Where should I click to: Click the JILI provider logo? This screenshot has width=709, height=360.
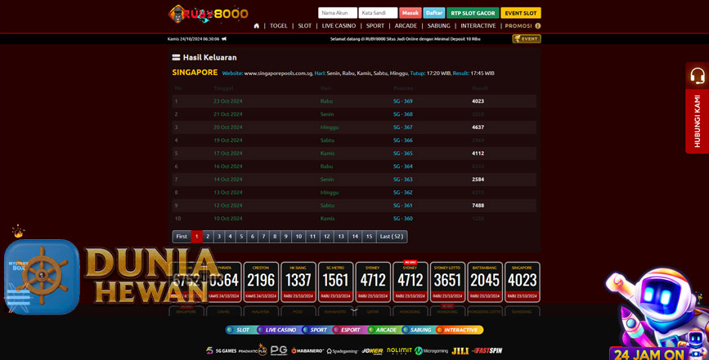pos(460,350)
